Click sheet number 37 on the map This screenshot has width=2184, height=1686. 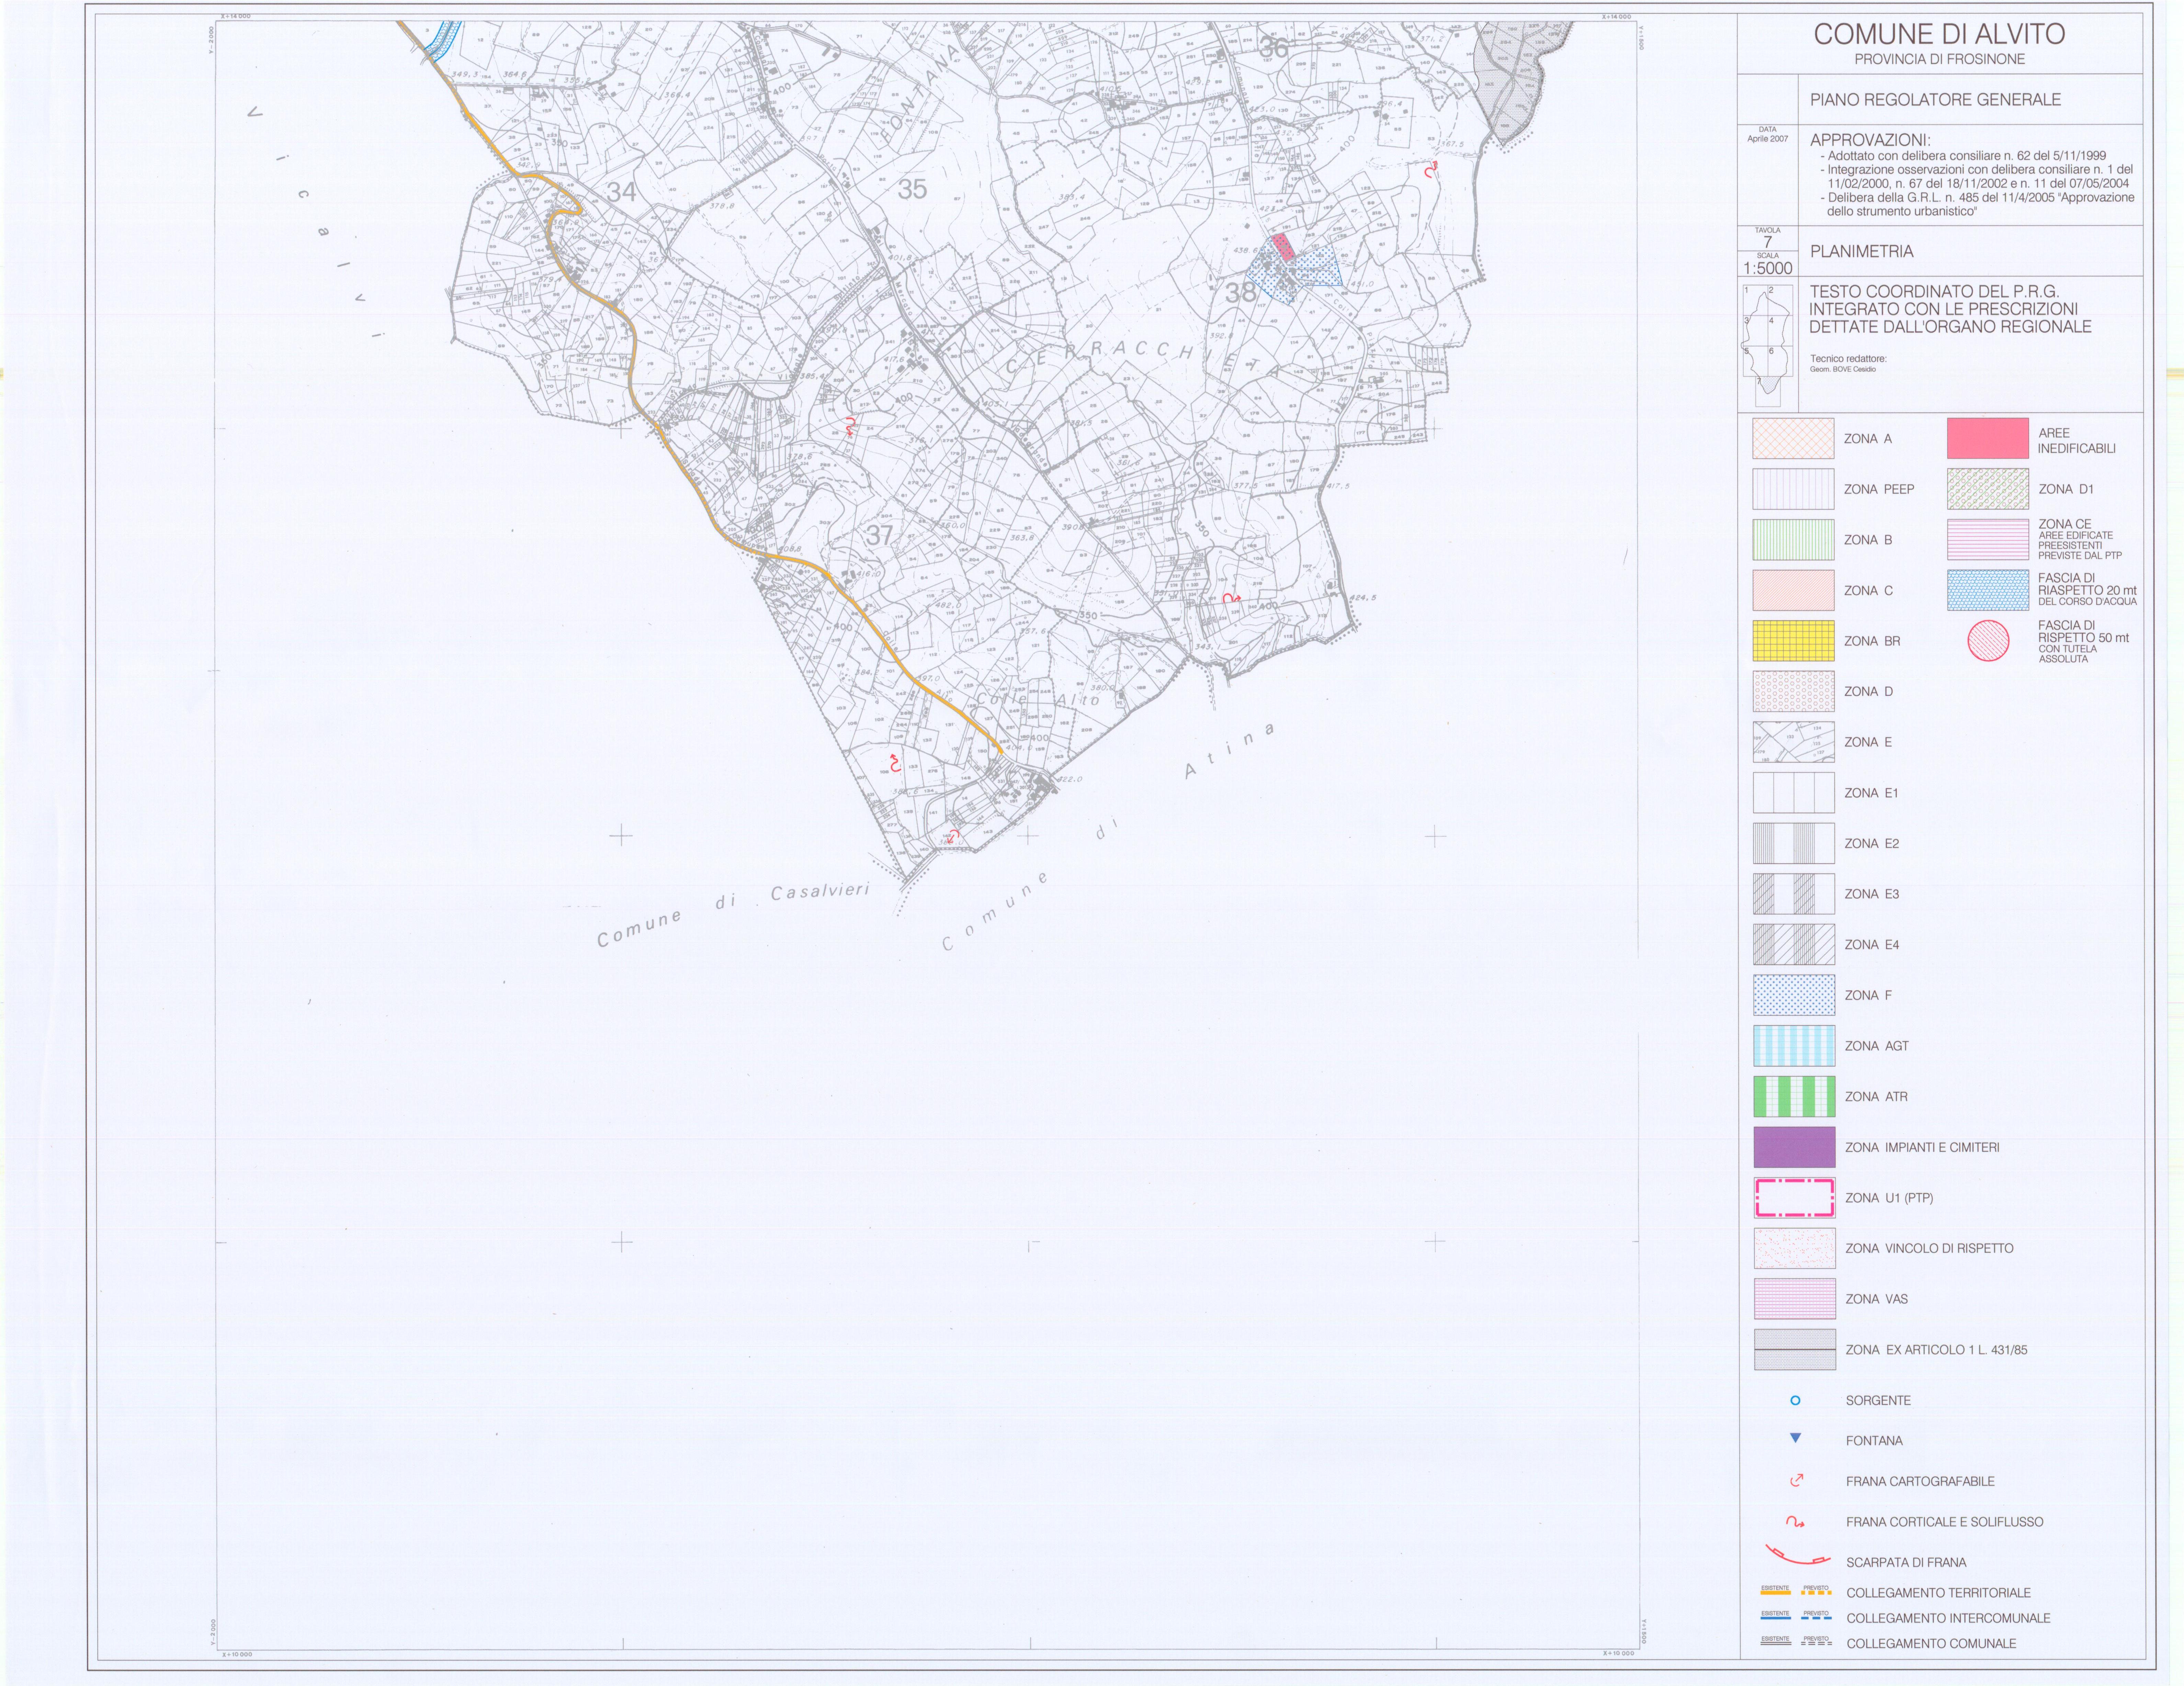pos(879,535)
